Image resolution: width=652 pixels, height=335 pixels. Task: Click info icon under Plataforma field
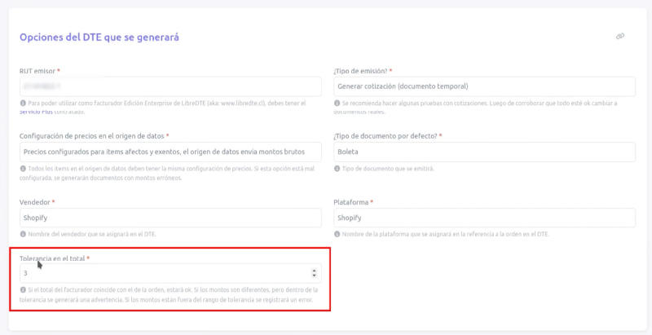[x=337, y=235]
